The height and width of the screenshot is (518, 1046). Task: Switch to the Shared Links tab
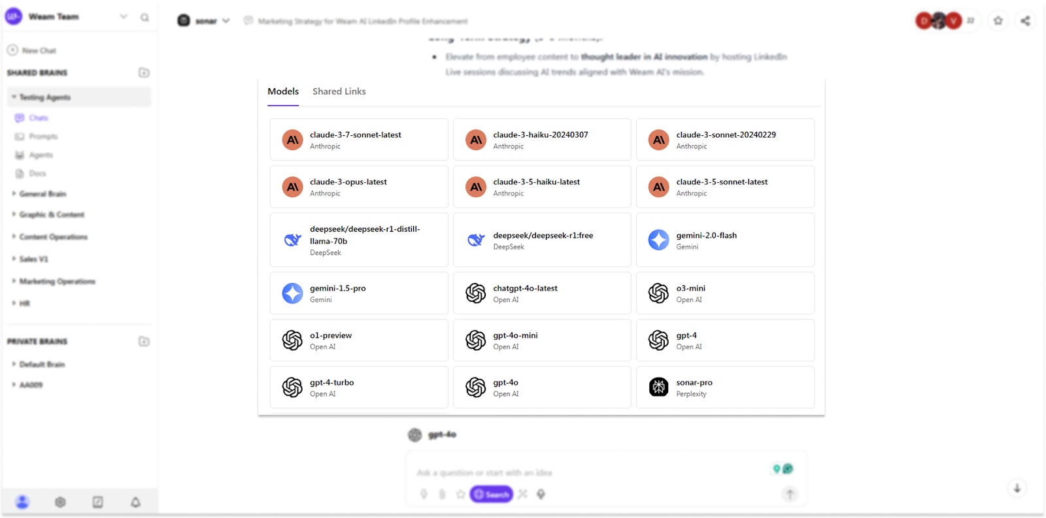339,91
